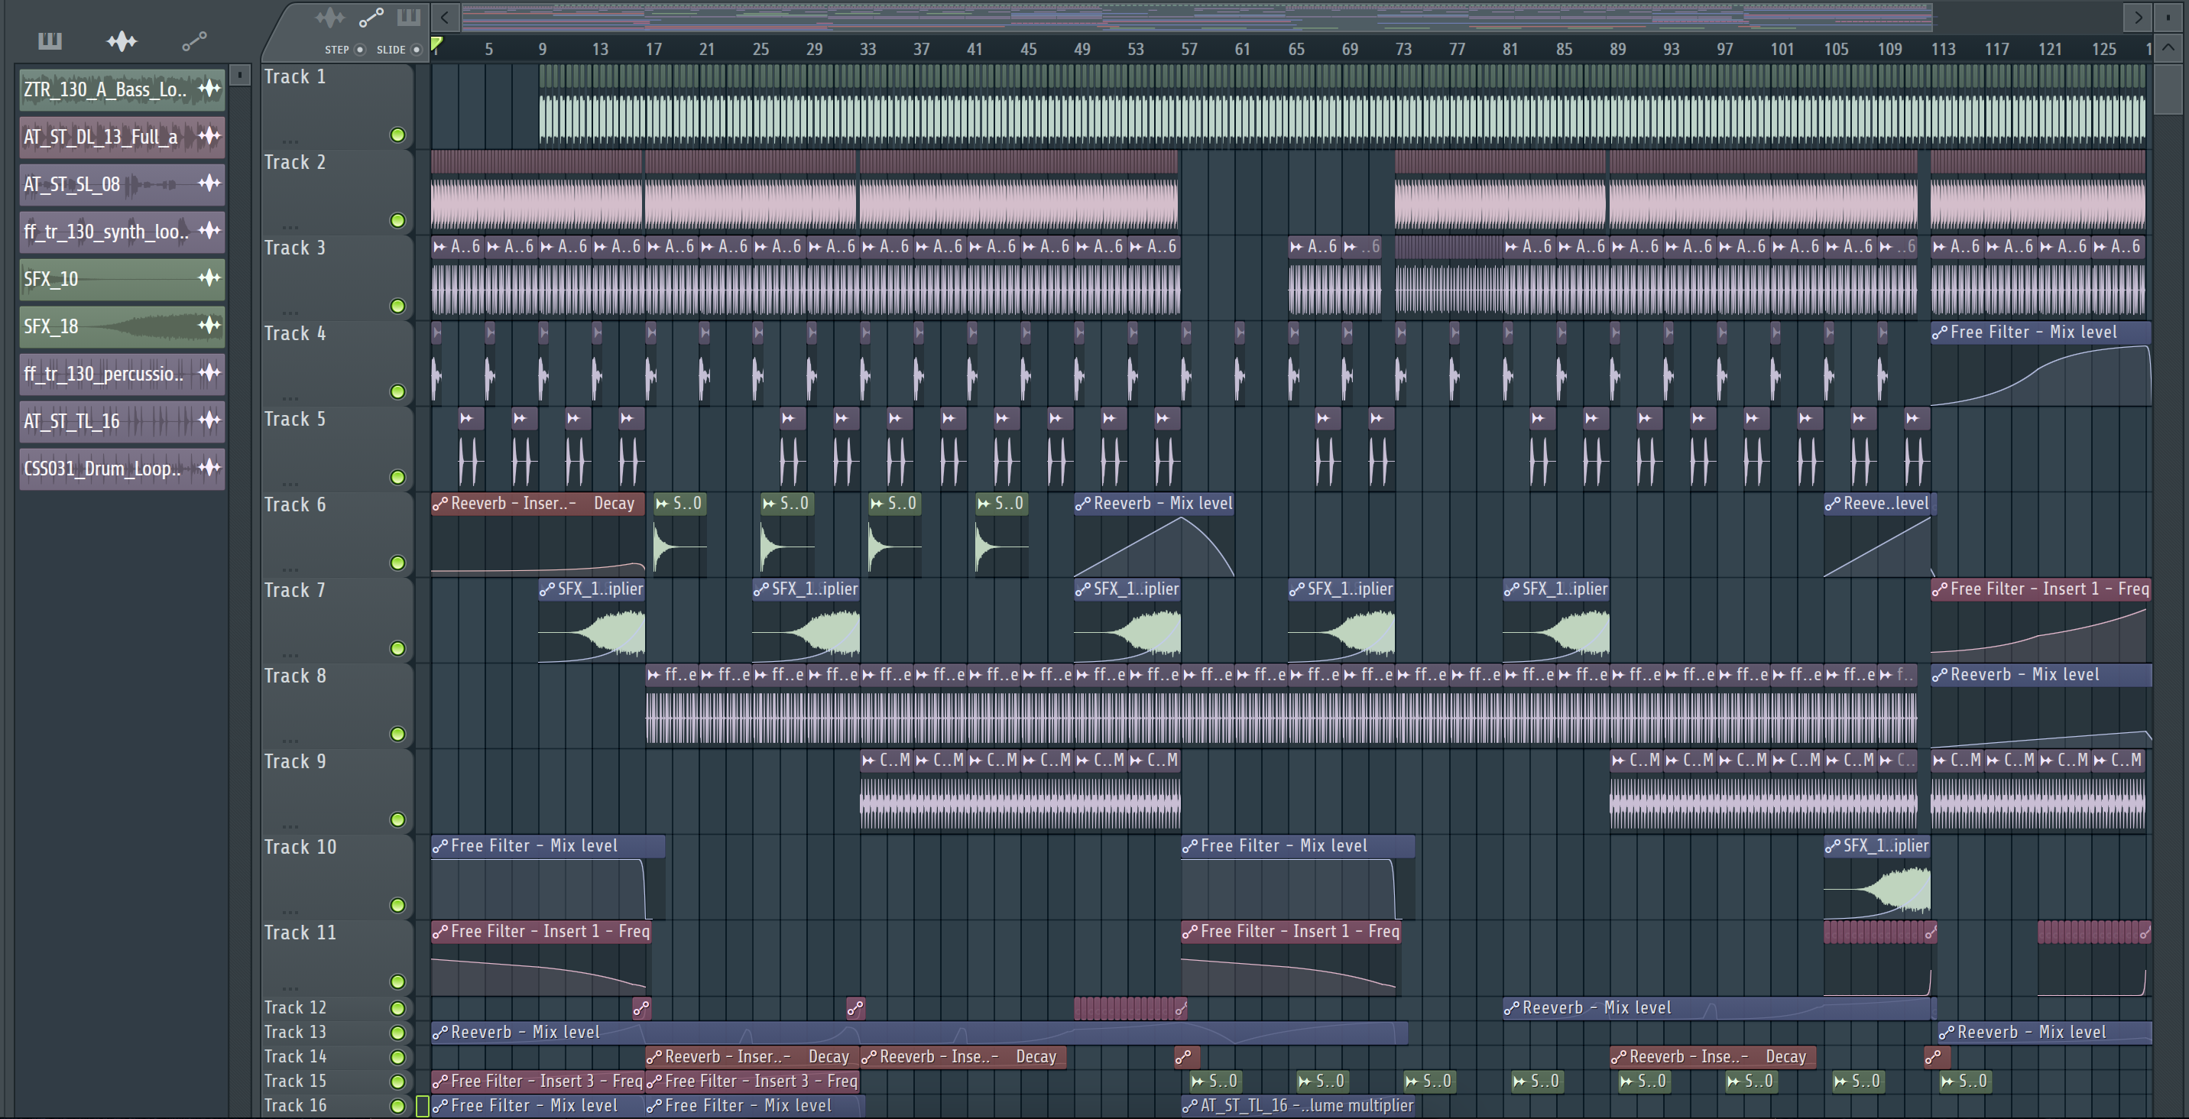2189x1119 pixels.
Task: Mute Track 3 with its green LED
Action: [x=397, y=306]
